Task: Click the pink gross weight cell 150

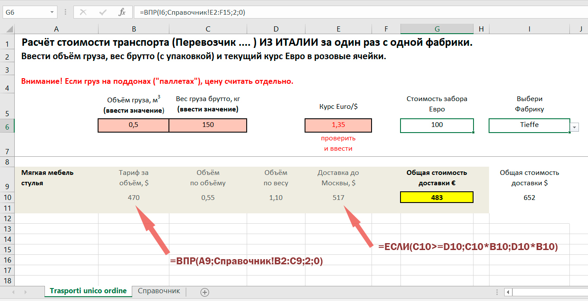Action: click(x=208, y=125)
